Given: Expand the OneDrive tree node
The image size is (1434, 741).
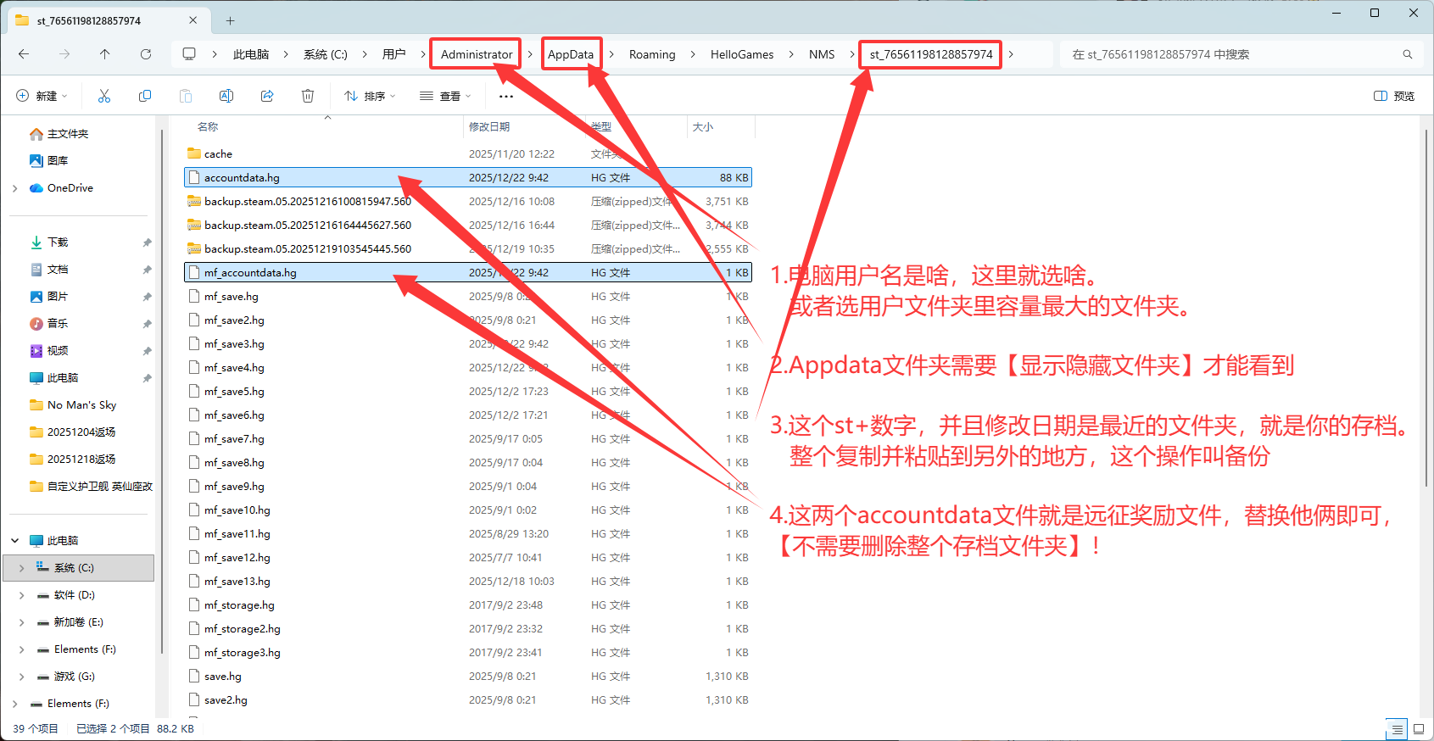Looking at the screenshot, I should (15, 188).
